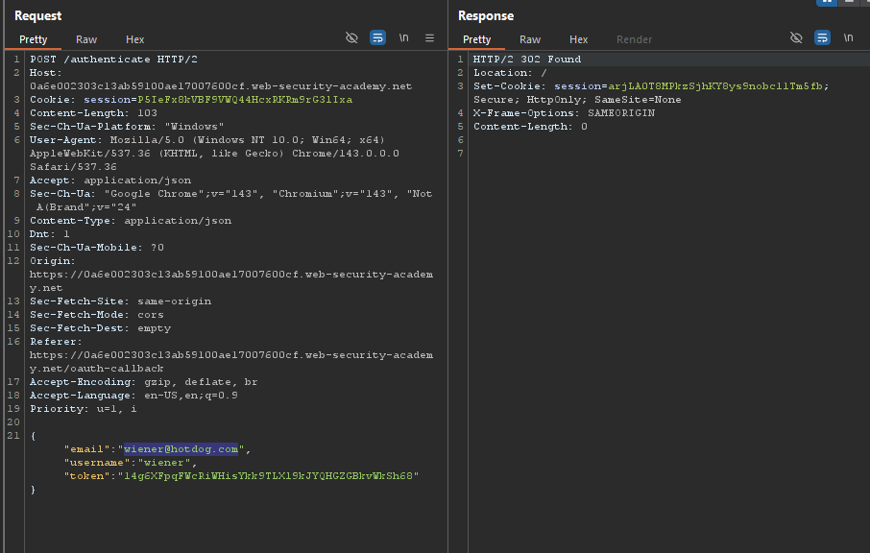Viewport: 870px width, 553px height.
Task: Click the HTTP/2 302 Found status line
Action: click(x=527, y=59)
